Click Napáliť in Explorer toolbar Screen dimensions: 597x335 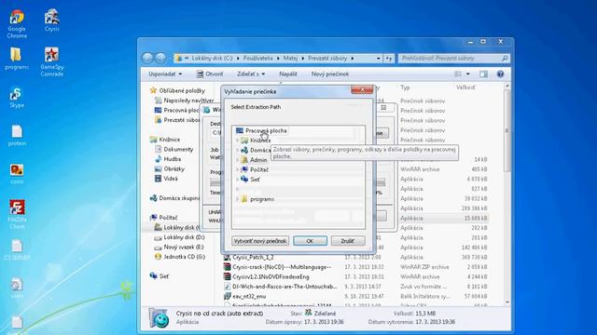pos(288,74)
